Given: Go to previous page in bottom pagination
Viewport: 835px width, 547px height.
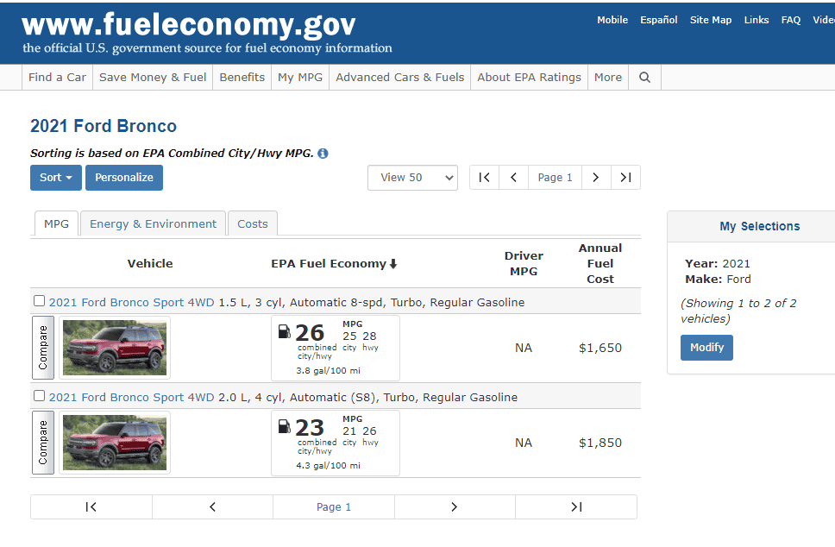Looking at the screenshot, I should (x=212, y=507).
